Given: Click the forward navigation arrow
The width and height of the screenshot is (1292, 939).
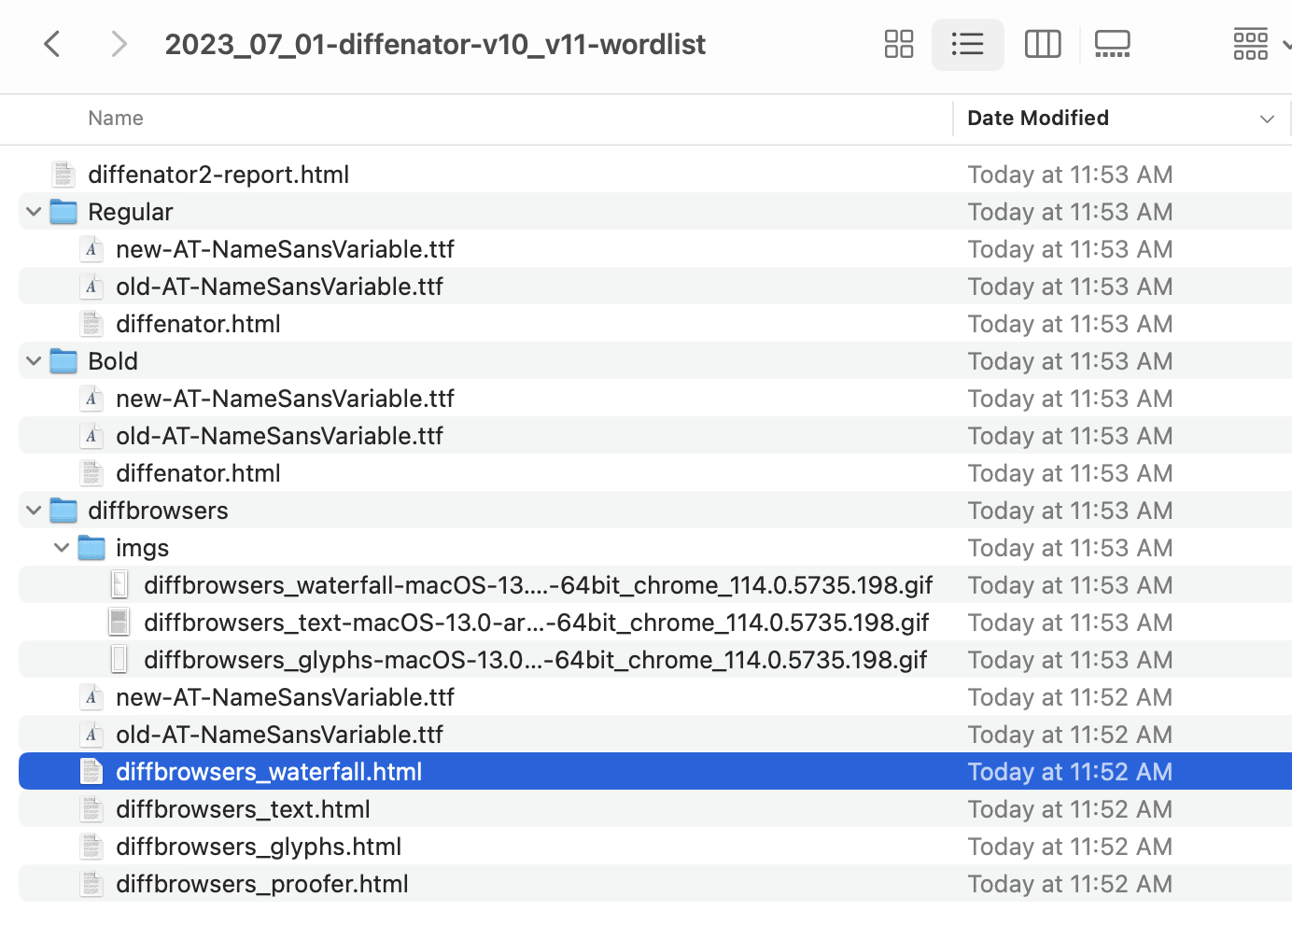Looking at the screenshot, I should pyautogui.click(x=119, y=44).
